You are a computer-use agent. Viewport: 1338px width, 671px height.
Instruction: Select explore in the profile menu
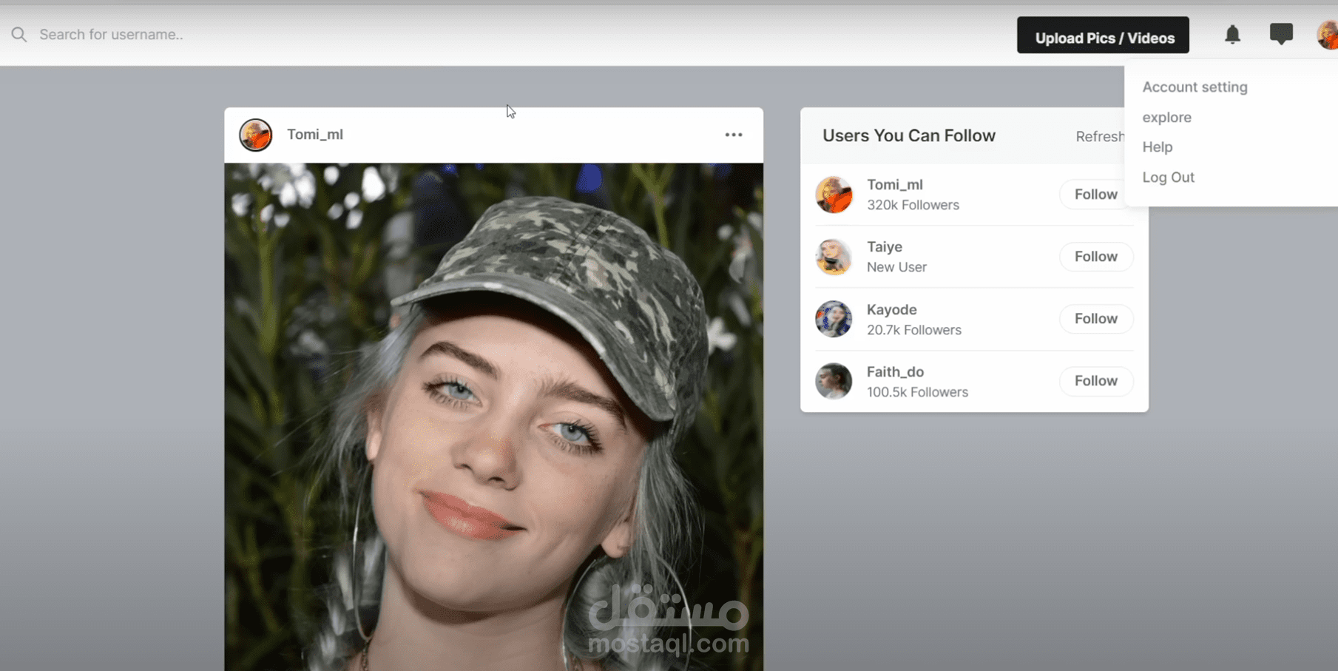click(1166, 117)
